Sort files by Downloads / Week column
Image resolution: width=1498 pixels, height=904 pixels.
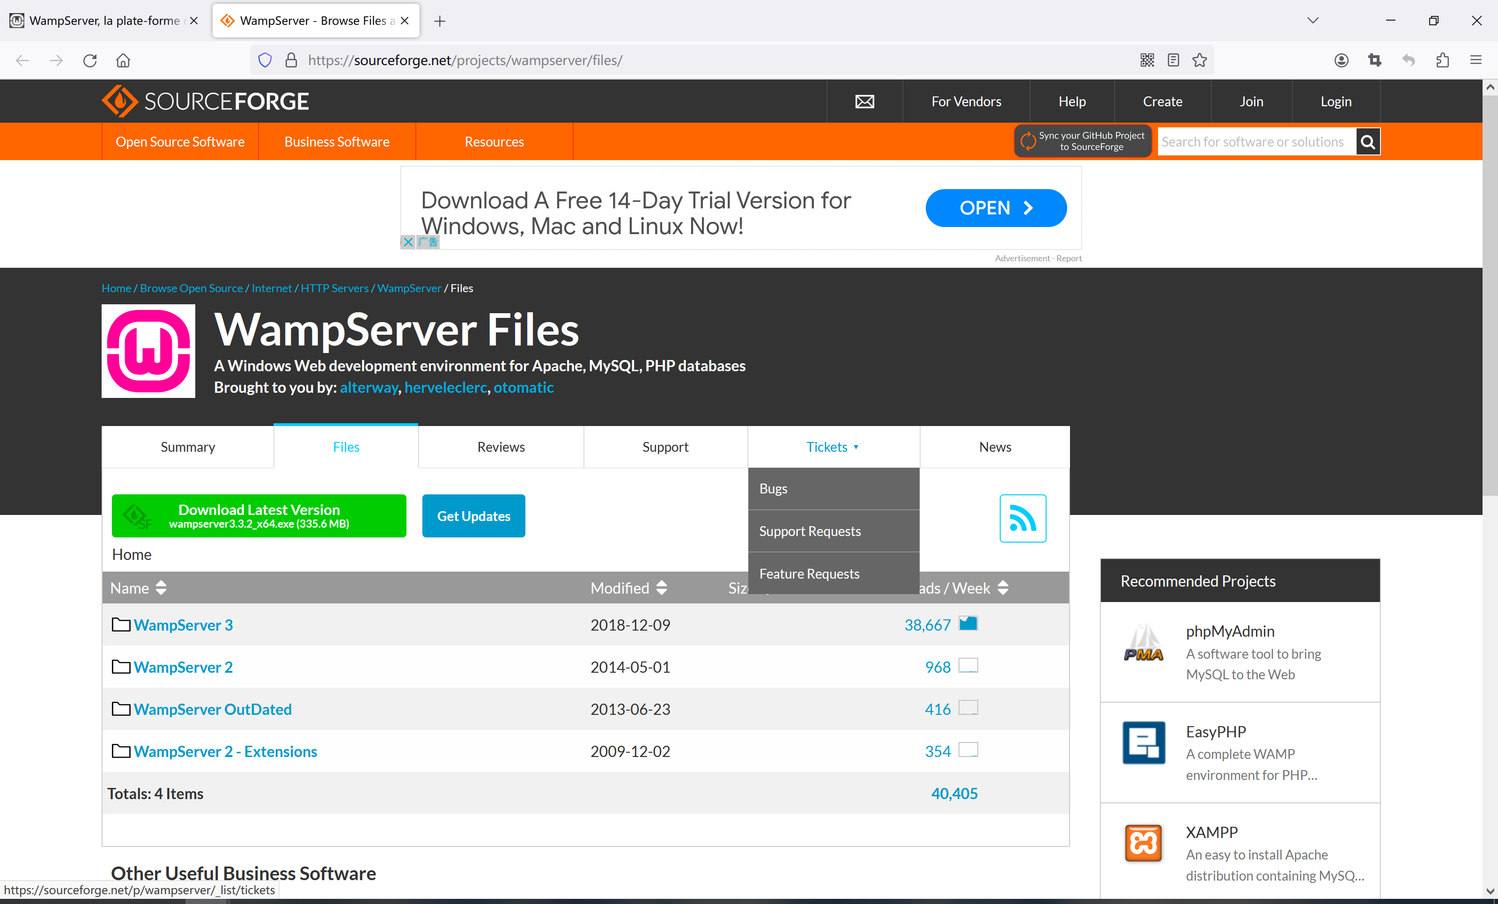(x=964, y=588)
